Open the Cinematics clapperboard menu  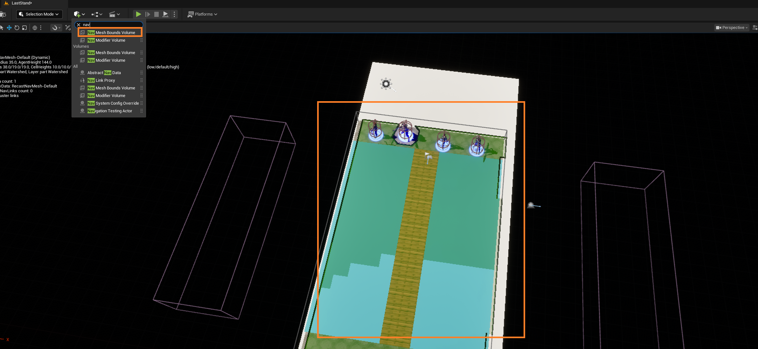(114, 14)
